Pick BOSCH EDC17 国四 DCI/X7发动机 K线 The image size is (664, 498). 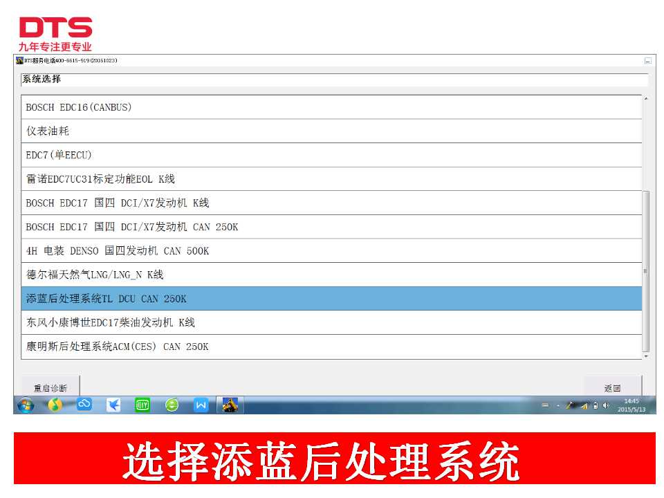click(331, 203)
